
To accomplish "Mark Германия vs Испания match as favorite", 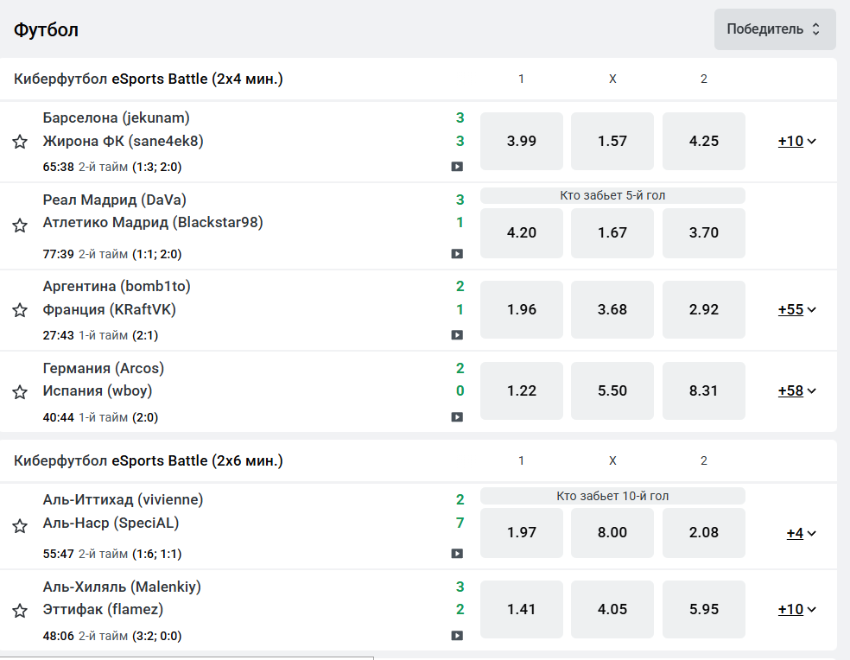I will [20, 392].
